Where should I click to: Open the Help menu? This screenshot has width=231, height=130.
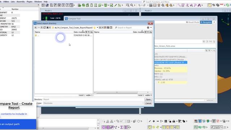click(46, 1)
